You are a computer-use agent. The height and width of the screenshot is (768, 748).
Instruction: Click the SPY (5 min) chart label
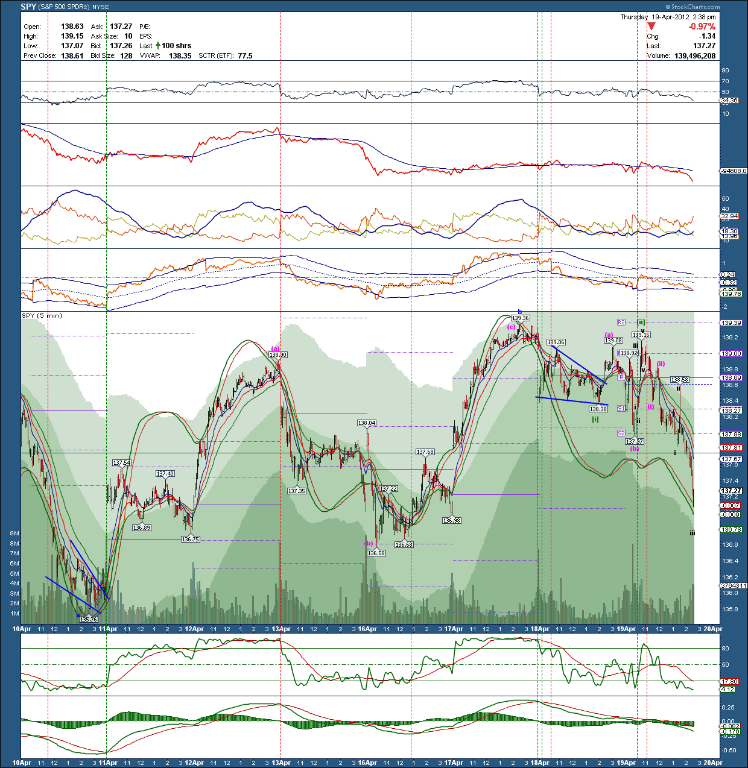[x=42, y=315]
